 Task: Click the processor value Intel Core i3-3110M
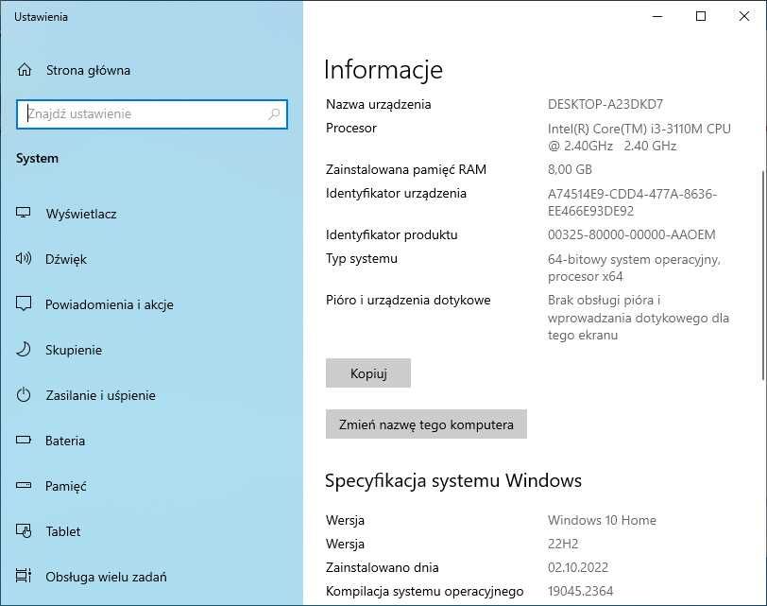pos(639,137)
